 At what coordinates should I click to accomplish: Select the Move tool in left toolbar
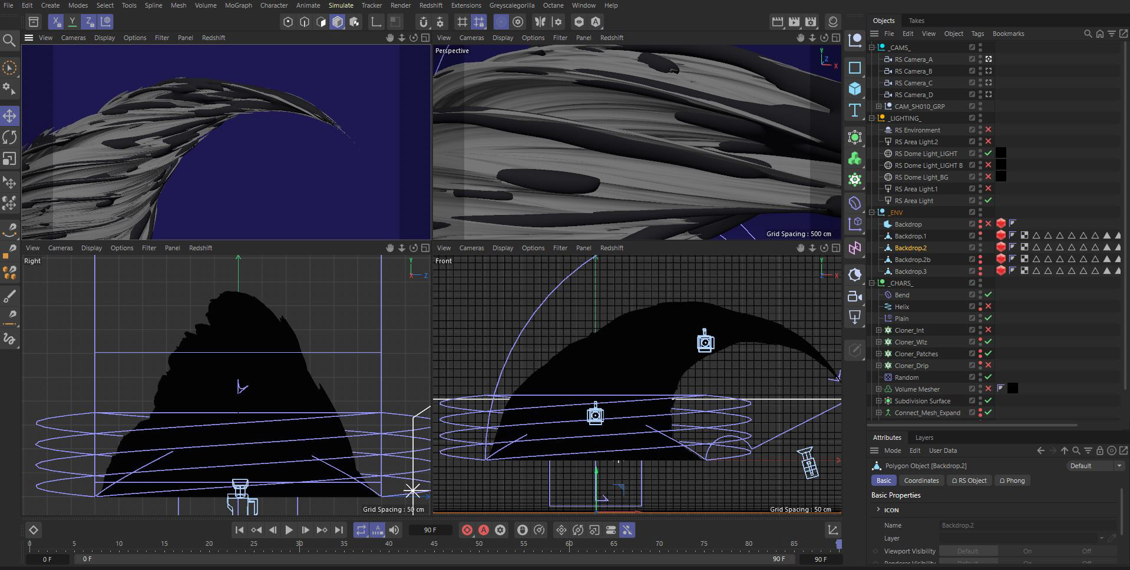click(9, 115)
